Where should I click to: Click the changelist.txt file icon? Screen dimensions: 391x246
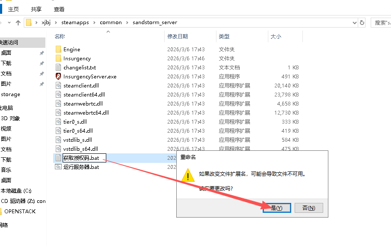(x=59, y=67)
